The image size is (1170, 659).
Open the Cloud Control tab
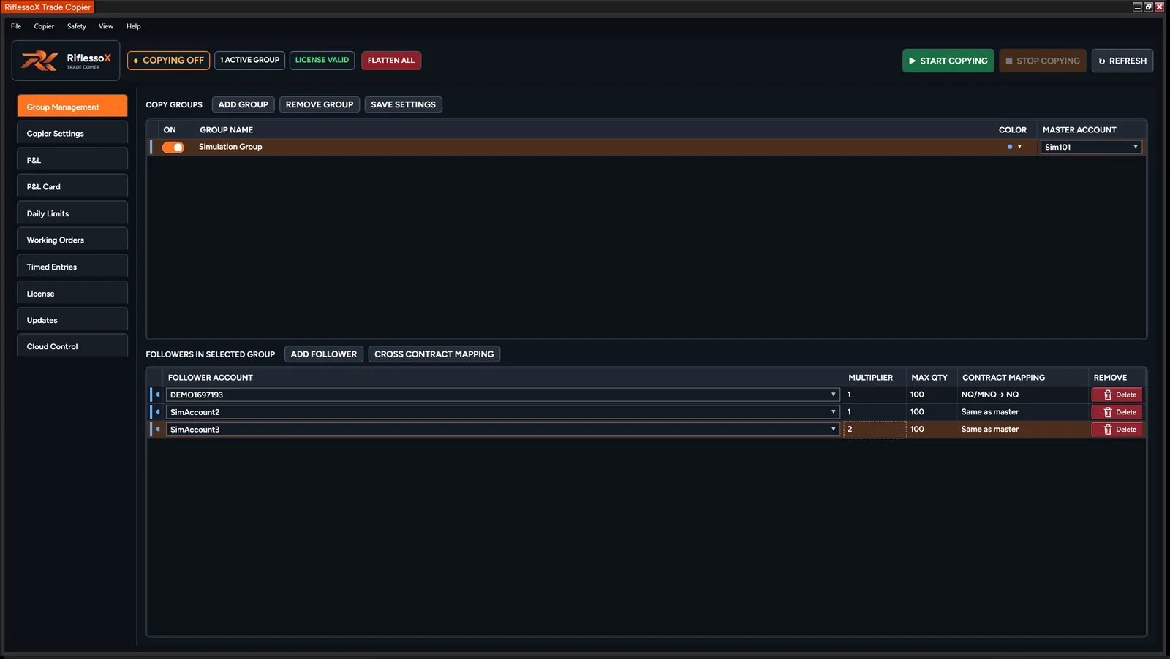tap(72, 347)
